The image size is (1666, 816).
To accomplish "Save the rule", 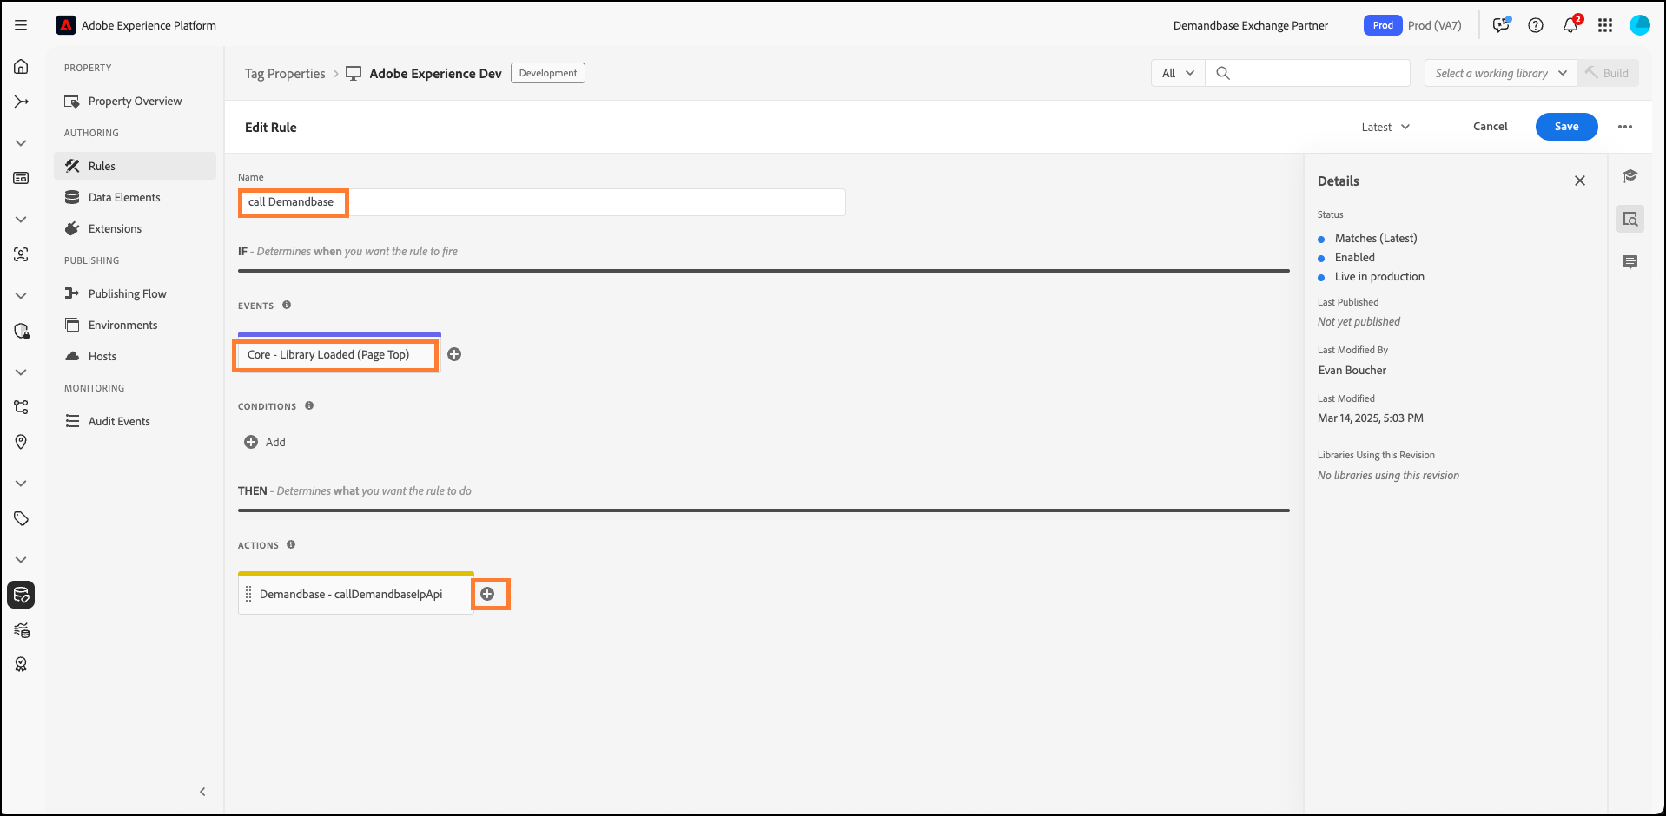I will 1566,127.
